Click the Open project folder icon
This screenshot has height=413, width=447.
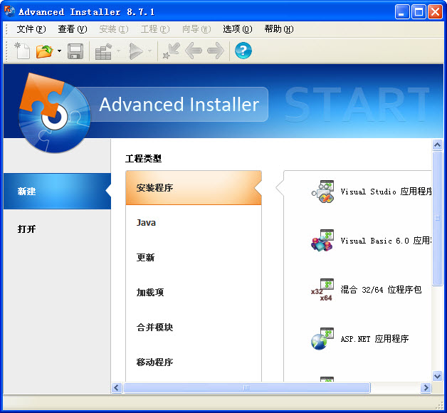[x=44, y=51]
